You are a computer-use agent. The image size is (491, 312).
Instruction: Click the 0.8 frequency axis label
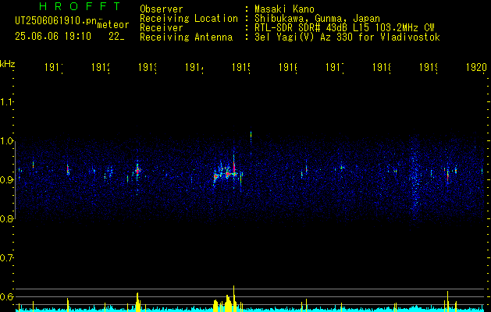[6, 219]
